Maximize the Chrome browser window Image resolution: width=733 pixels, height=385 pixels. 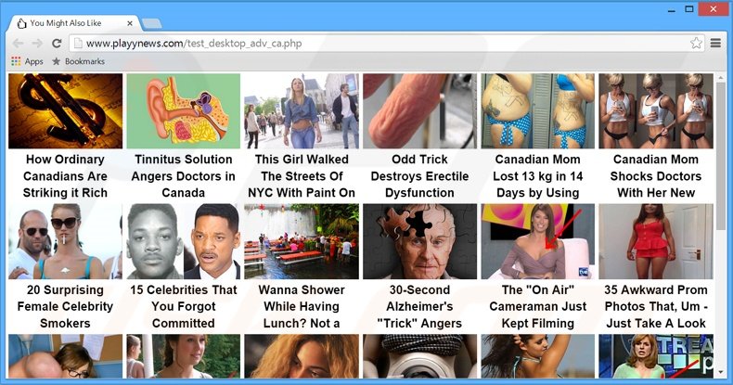[689, 9]
